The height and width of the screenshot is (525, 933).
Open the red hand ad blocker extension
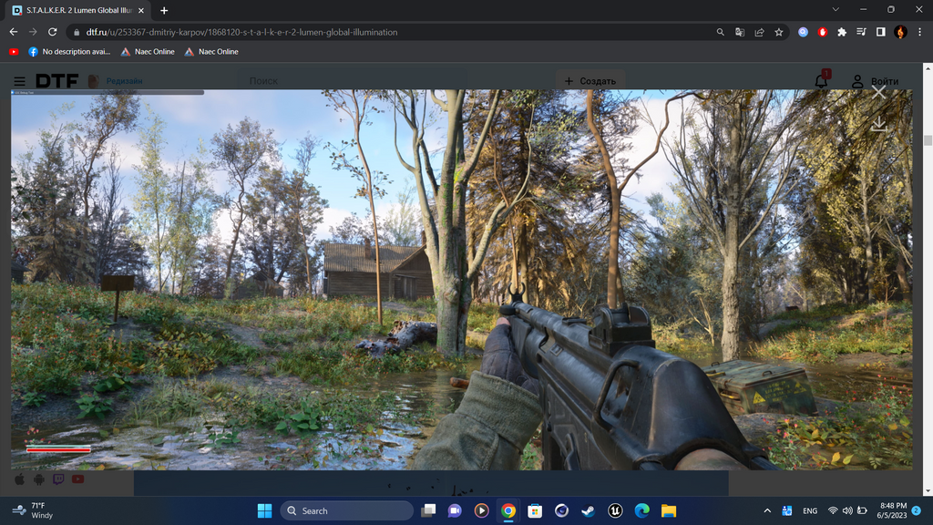coord(823,32)
